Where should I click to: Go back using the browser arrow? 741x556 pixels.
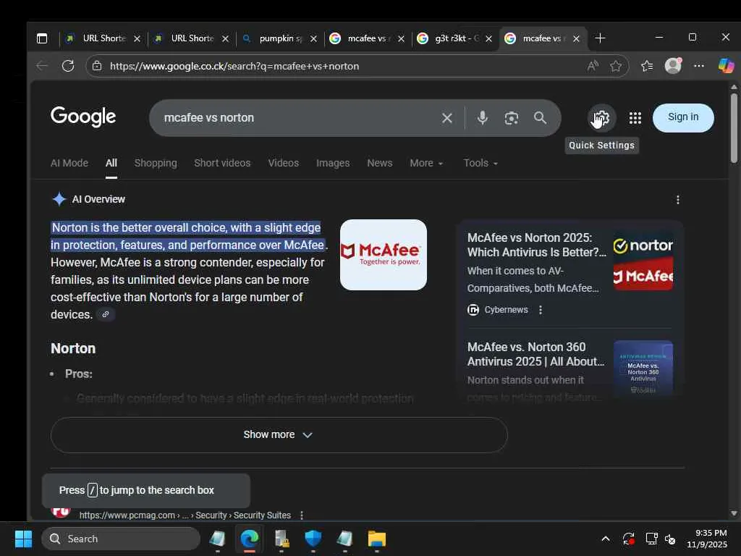pos(42,66)
